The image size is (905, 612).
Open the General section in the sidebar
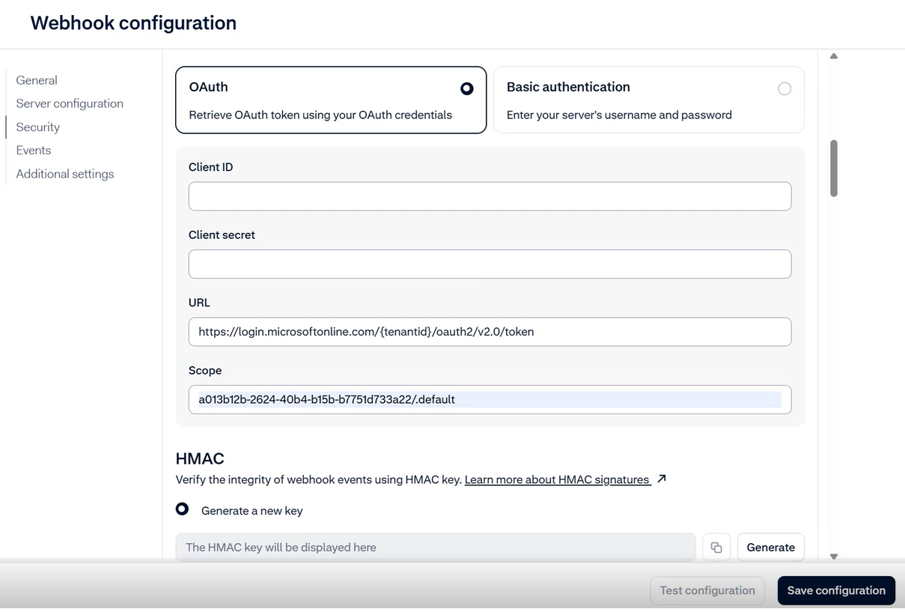click(36, 80)
